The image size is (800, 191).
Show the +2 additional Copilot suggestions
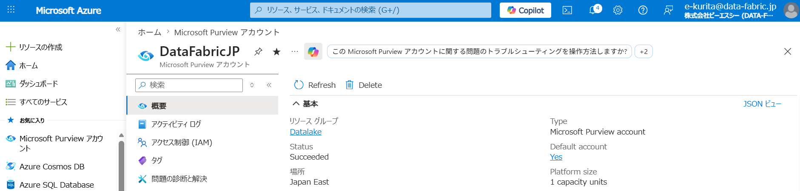[x=643, y=51]
